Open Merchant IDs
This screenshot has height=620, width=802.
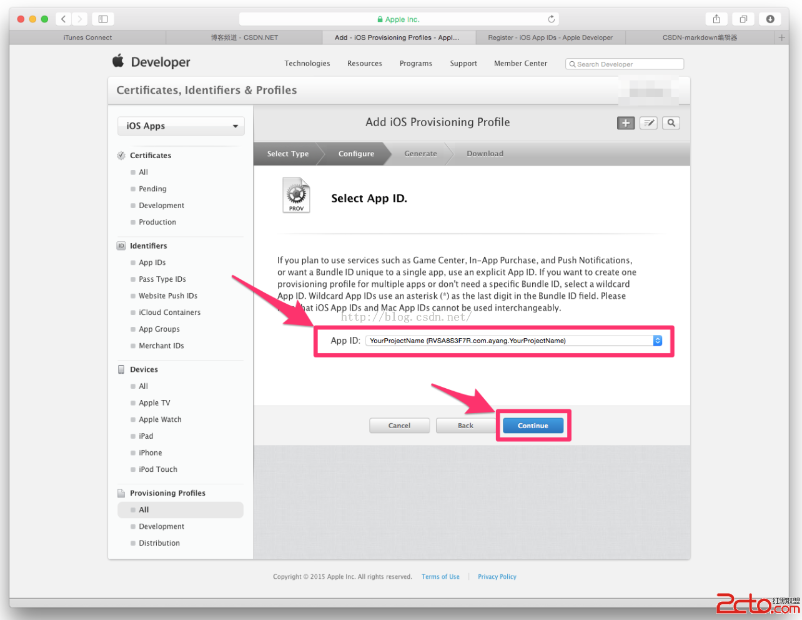[x=161, y=346]
